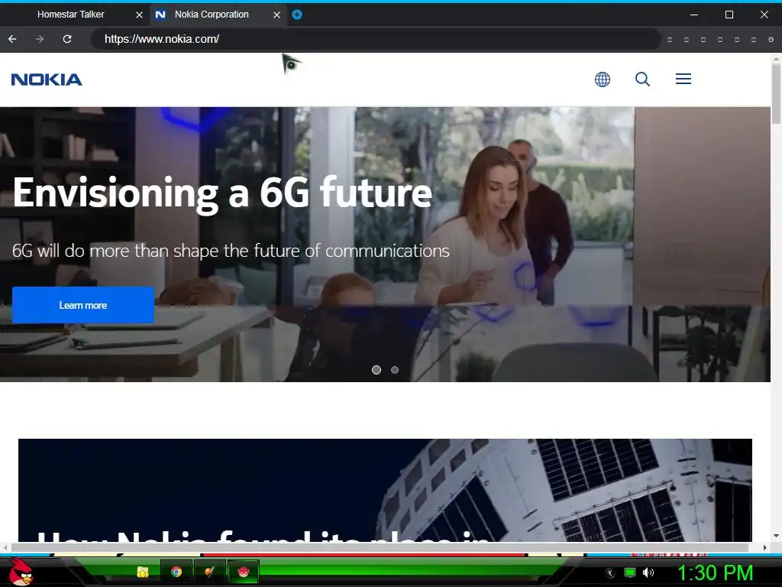Viewport: 782px width, 587px height.
Task: Click the Nokia logo
Action: (x=47, y=79)
